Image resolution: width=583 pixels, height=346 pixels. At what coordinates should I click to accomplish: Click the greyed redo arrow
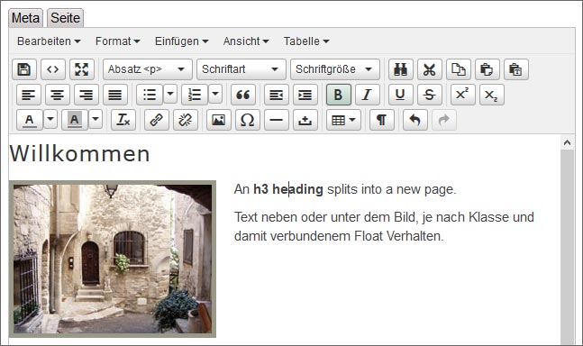point(444,120)
